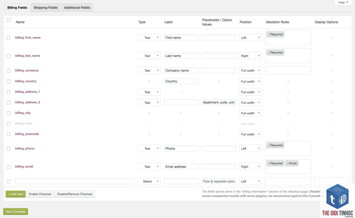Open Position dropdown for billing_country
Image resolution: width=355 pixels, height=218 pixels.
click(x=250, y=81)
